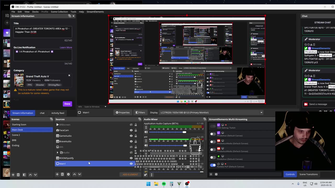Hide the FaceCam source
The image size is (335, 188).
point(131,130)
